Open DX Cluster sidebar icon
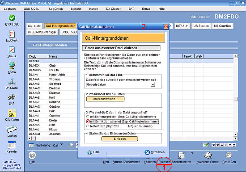This screenshot has height=172, width=246. click(x=12, y=82)
